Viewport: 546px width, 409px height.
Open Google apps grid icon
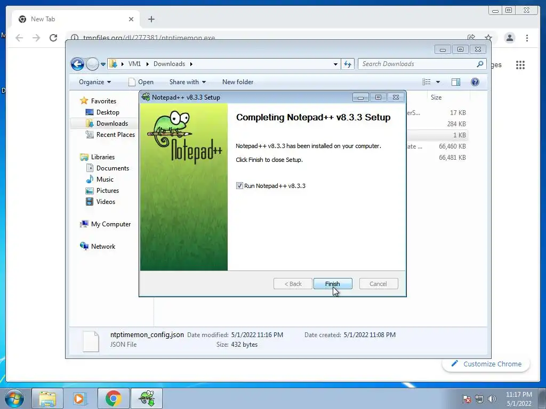(x=520, y=64)
